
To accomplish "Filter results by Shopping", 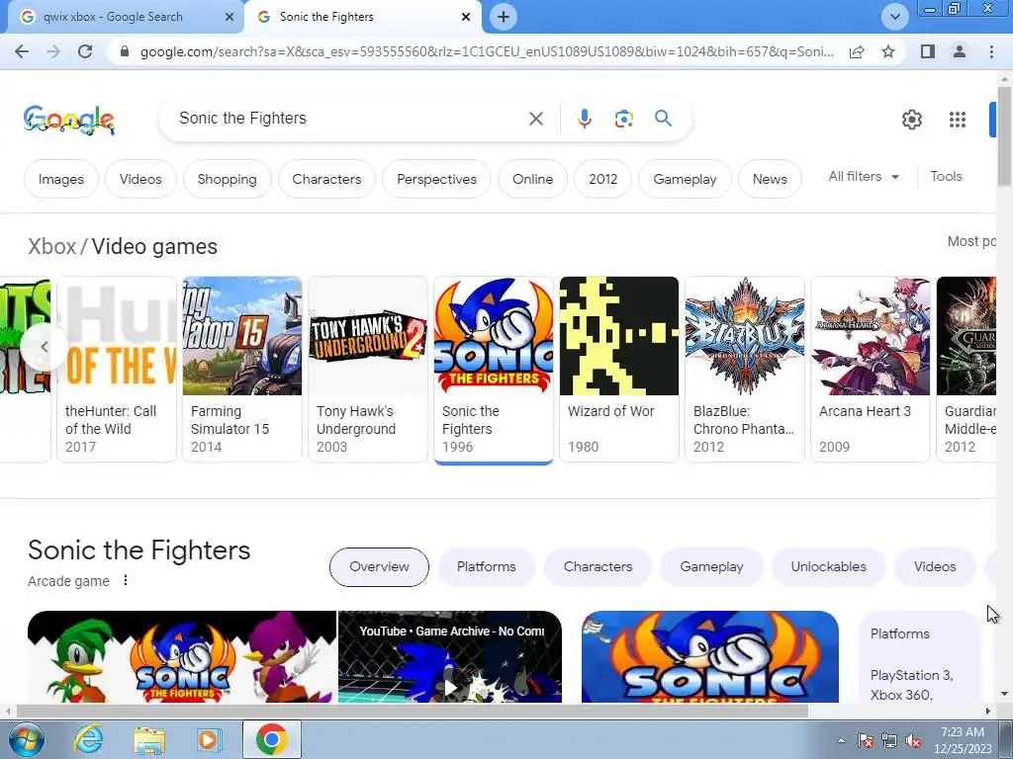I will tap(227, 179).
